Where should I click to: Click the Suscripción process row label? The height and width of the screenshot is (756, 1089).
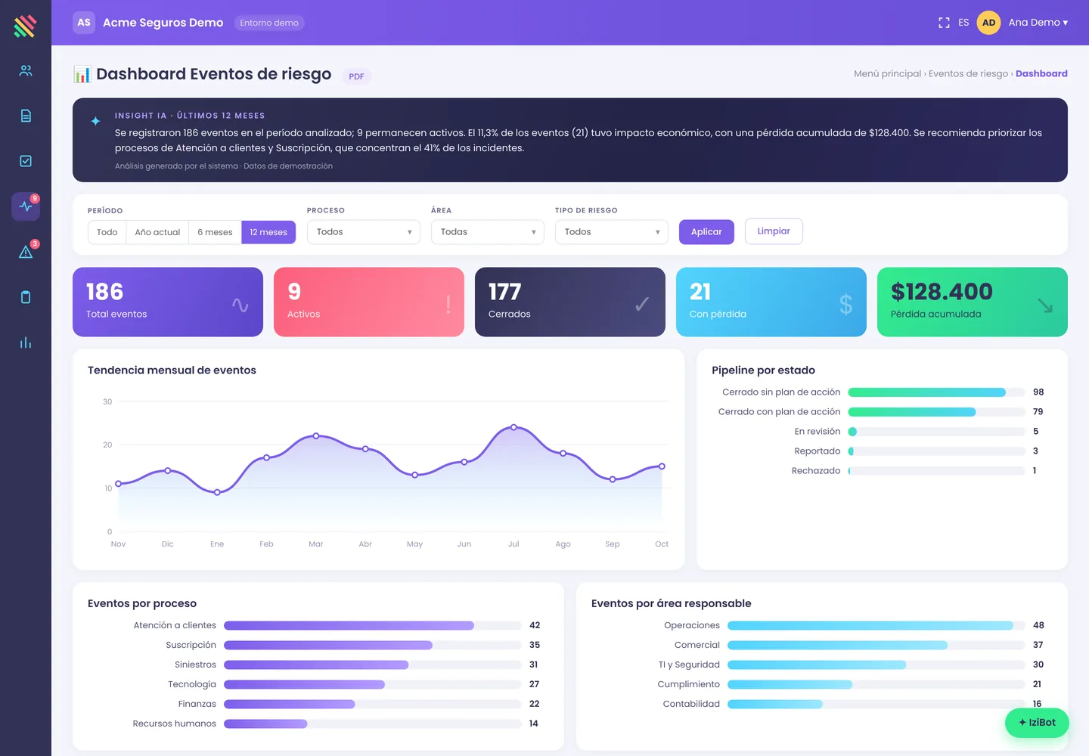[191, 645]
